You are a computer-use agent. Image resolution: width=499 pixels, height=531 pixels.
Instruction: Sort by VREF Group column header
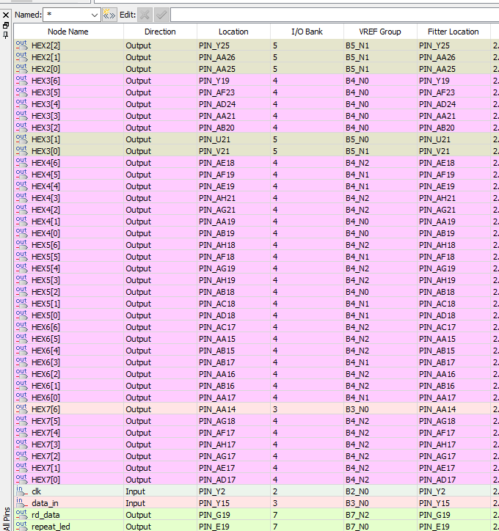pyautogui.click(x=380, y=32)
